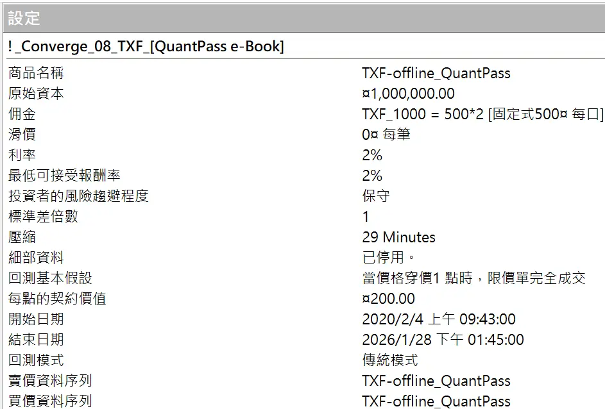Click the 回測模式 value 傳統模式

[390, 360]
